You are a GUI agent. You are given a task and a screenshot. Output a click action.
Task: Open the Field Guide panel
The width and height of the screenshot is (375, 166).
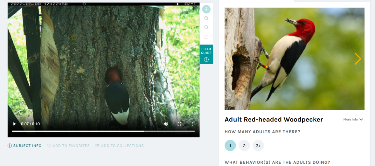(x=206, y=54)
